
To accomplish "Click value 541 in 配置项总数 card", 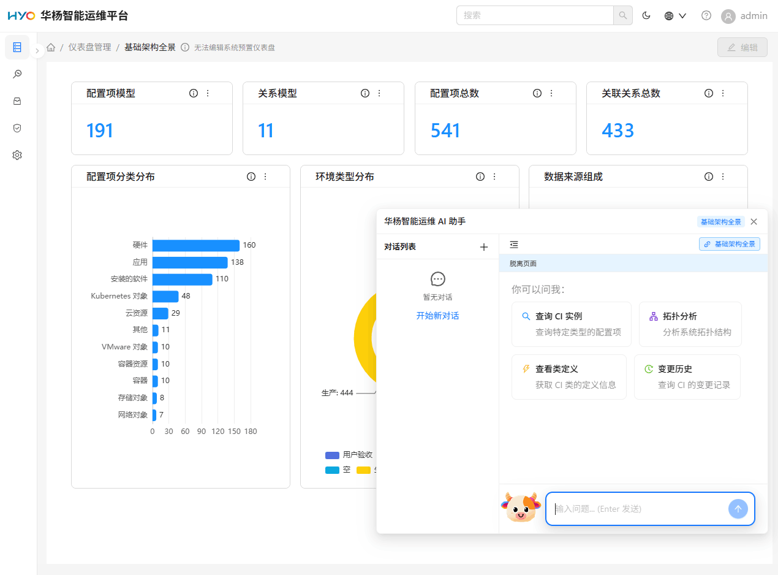I will click(x=445, y=131).
